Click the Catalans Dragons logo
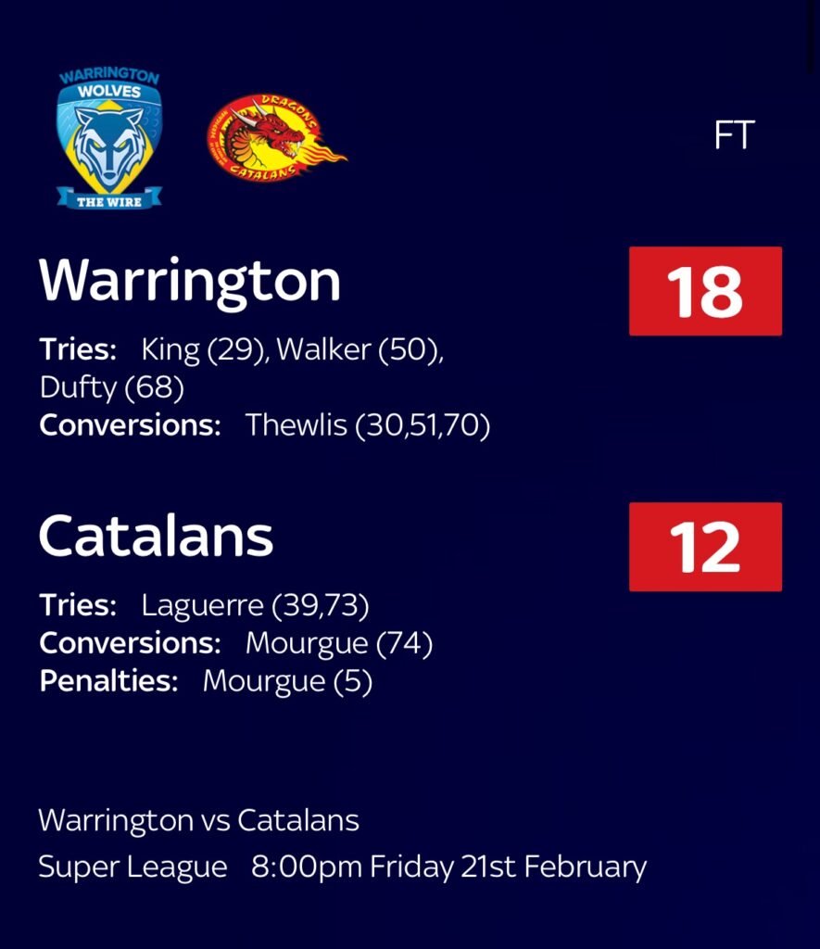The image size is (820, 949). tap(276, 137)
